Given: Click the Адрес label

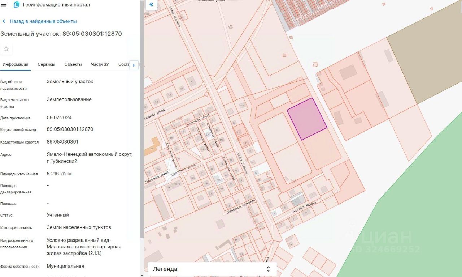Looking at the screenshot, I should coord(6,155).
